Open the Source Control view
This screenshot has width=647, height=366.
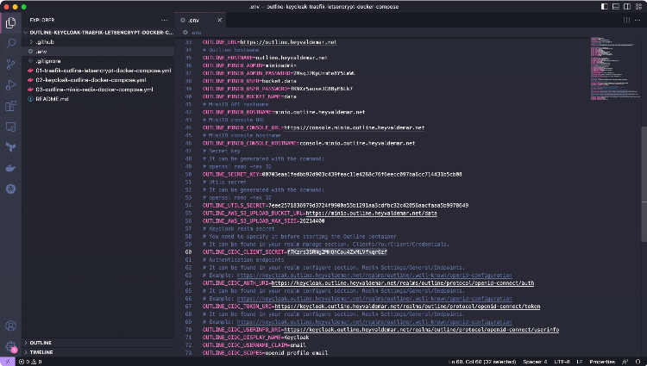pos(10,65)
